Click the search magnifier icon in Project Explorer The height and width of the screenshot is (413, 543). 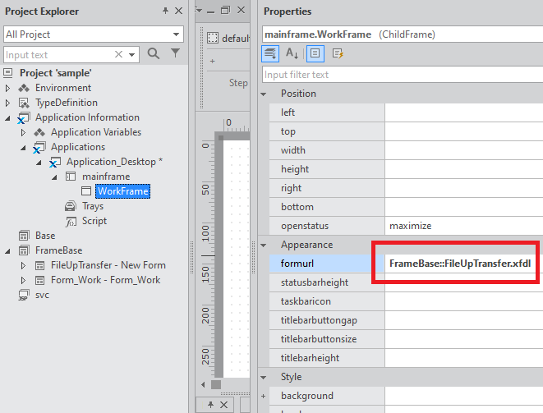153,54
